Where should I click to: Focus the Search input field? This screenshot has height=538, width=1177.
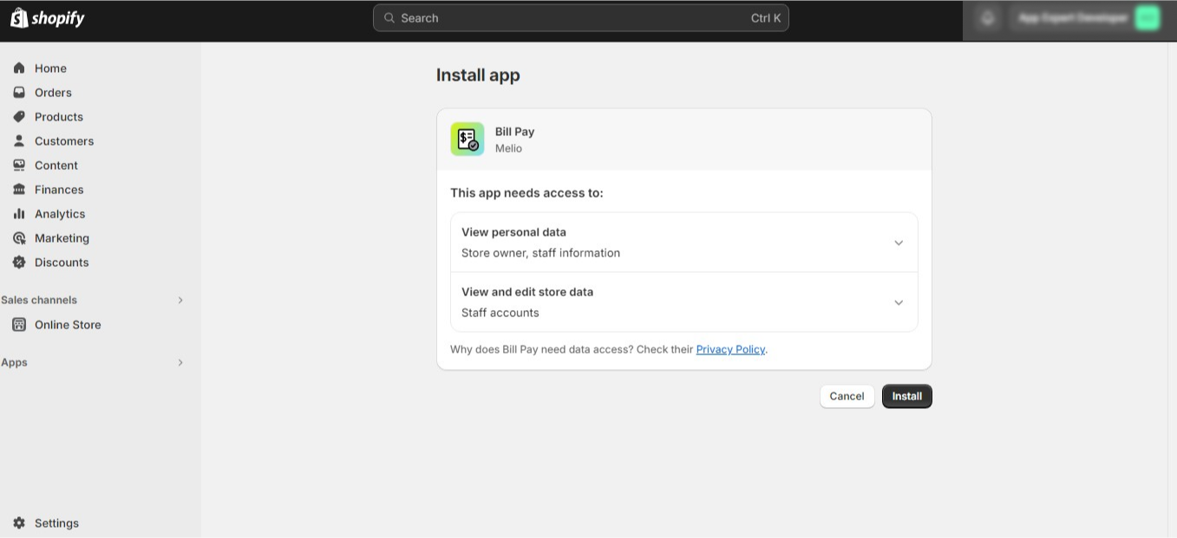click(x=581, y=17)
